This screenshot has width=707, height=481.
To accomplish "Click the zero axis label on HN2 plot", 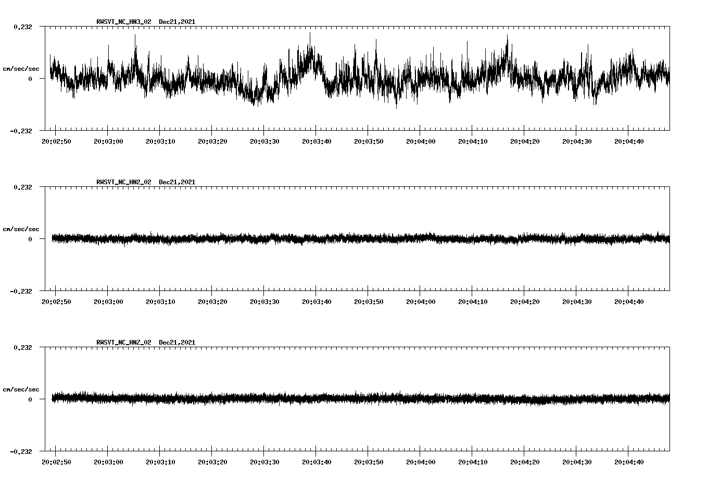I will tap(30, 239).
